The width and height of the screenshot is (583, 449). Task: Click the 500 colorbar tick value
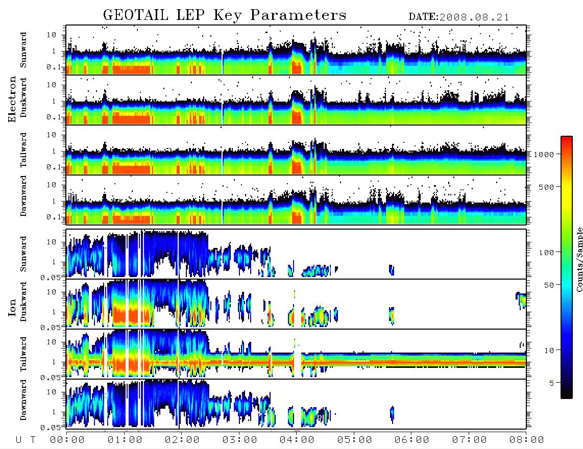pyautogui.click(x=546, y=187)
